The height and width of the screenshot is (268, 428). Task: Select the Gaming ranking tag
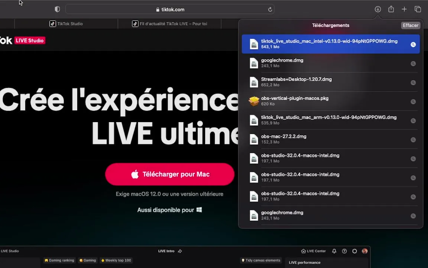point(59,260)
